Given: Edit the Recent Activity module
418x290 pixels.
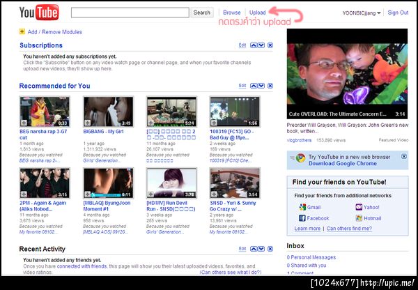Looking at the screenshot, I should point(242,249).
